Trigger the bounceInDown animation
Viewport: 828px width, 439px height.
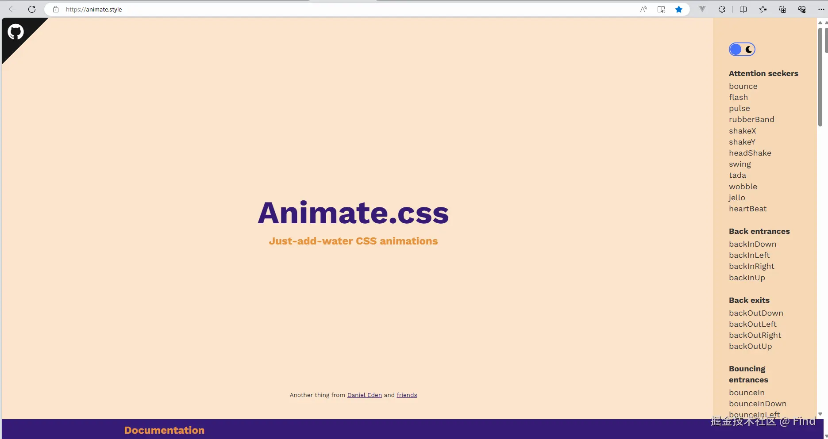point(758,404)
